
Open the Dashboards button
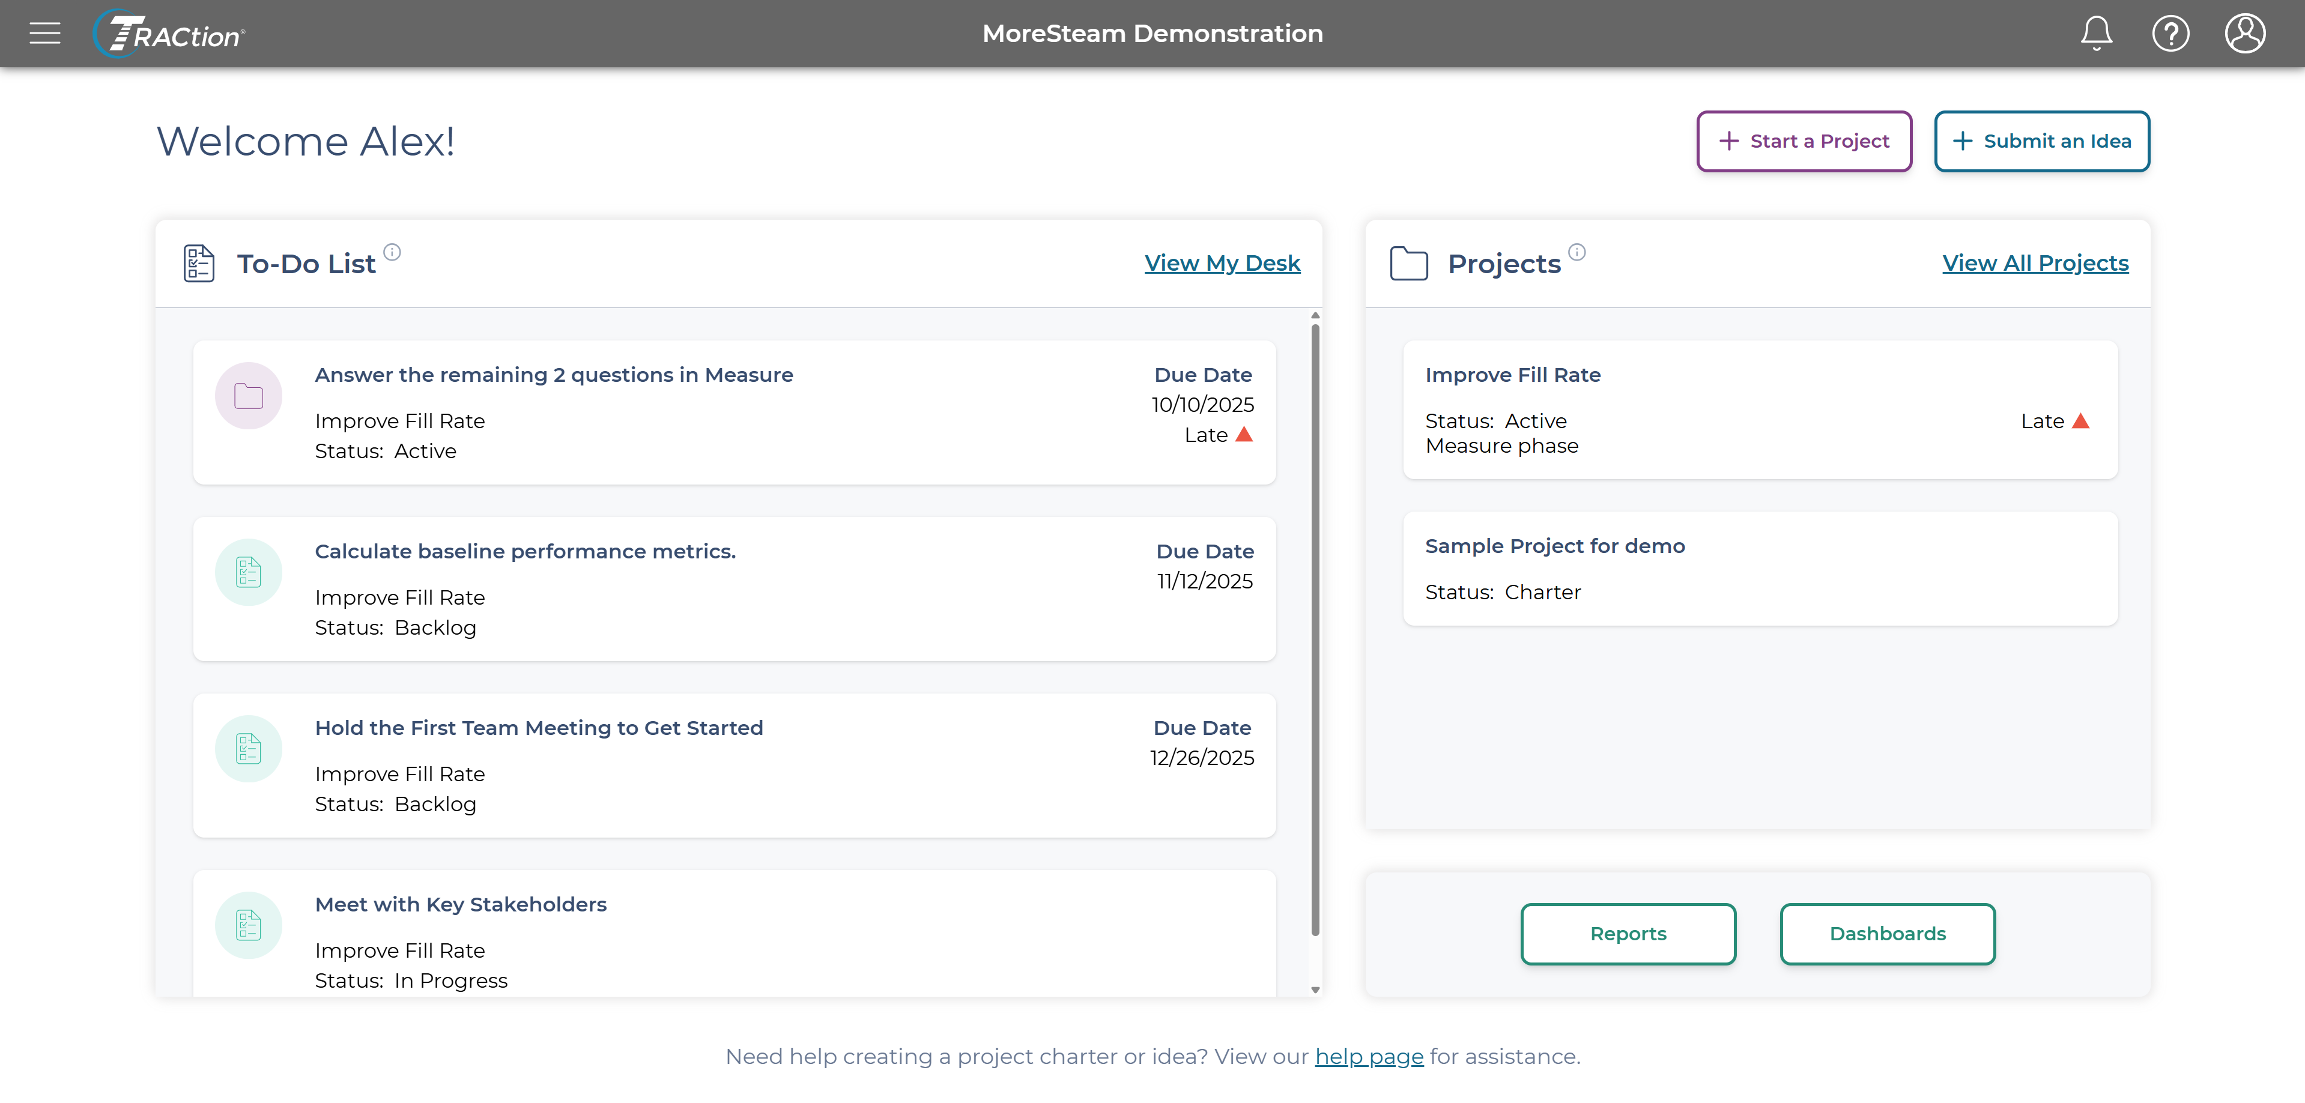(x=1887, y=933)
